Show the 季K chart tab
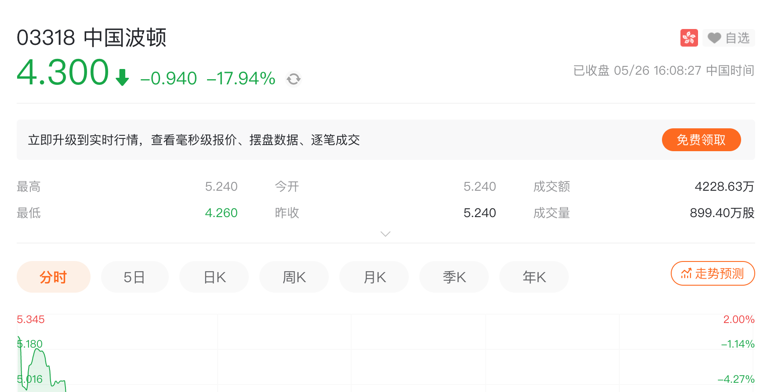 click(454, 277)
